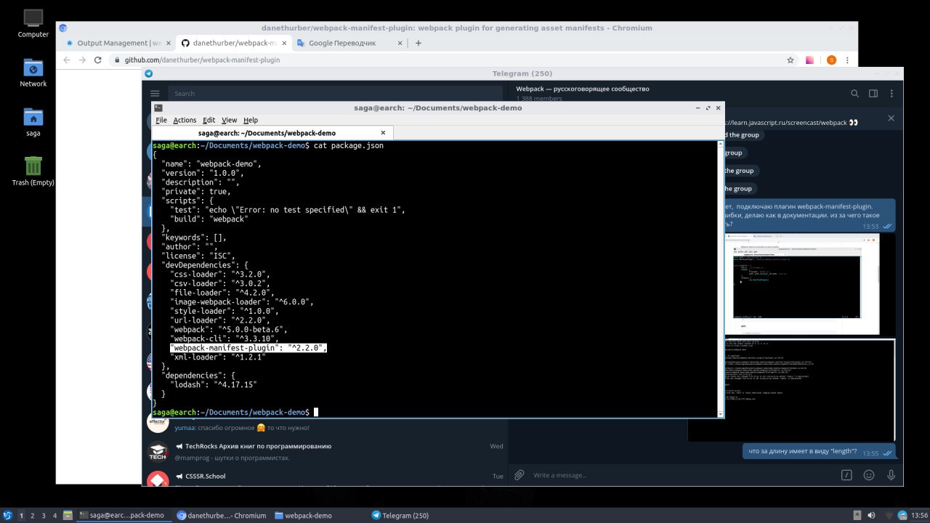This screenshot has height=523, width=930.
Task: Open the Network desktop icon
Action: [x=33, y=73]
